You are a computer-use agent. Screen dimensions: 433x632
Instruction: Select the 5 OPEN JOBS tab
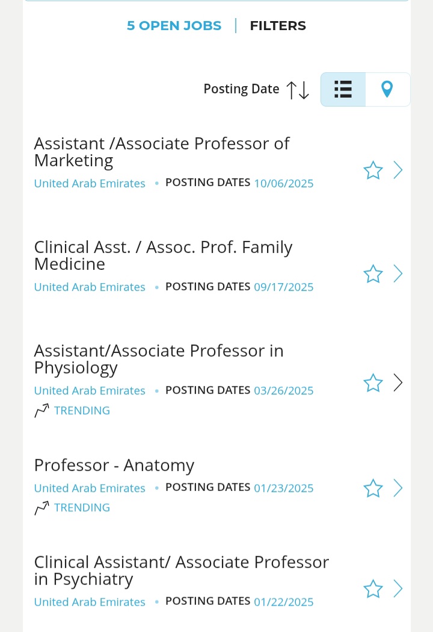[174, 26]
